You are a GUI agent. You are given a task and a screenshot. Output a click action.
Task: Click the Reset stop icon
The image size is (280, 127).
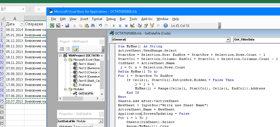click(x=126, y=26)
